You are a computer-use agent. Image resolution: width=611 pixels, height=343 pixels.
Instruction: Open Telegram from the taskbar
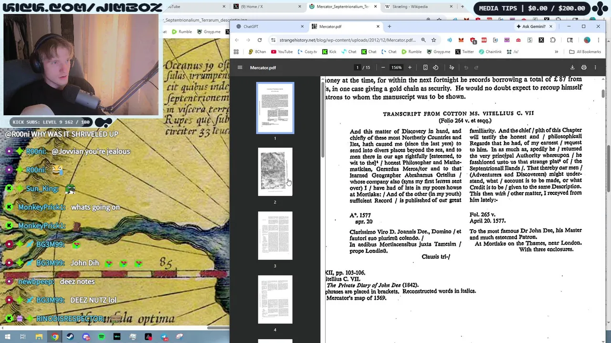pyautogui.click(x=164, y=337)
